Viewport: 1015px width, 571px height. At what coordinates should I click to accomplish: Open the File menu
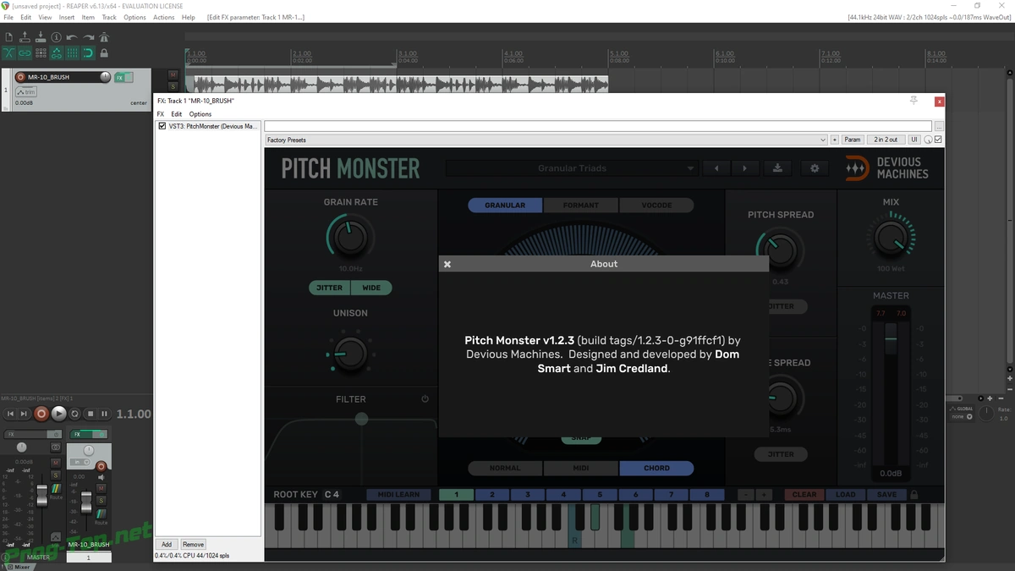(x=8, y=17)
